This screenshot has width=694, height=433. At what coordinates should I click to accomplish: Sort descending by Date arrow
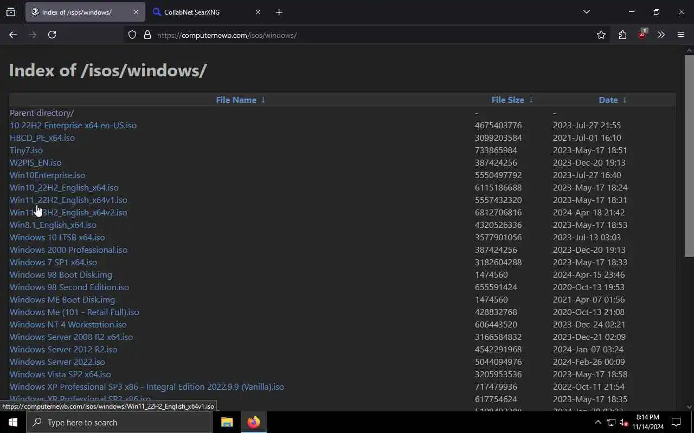(x=625, y=100)
